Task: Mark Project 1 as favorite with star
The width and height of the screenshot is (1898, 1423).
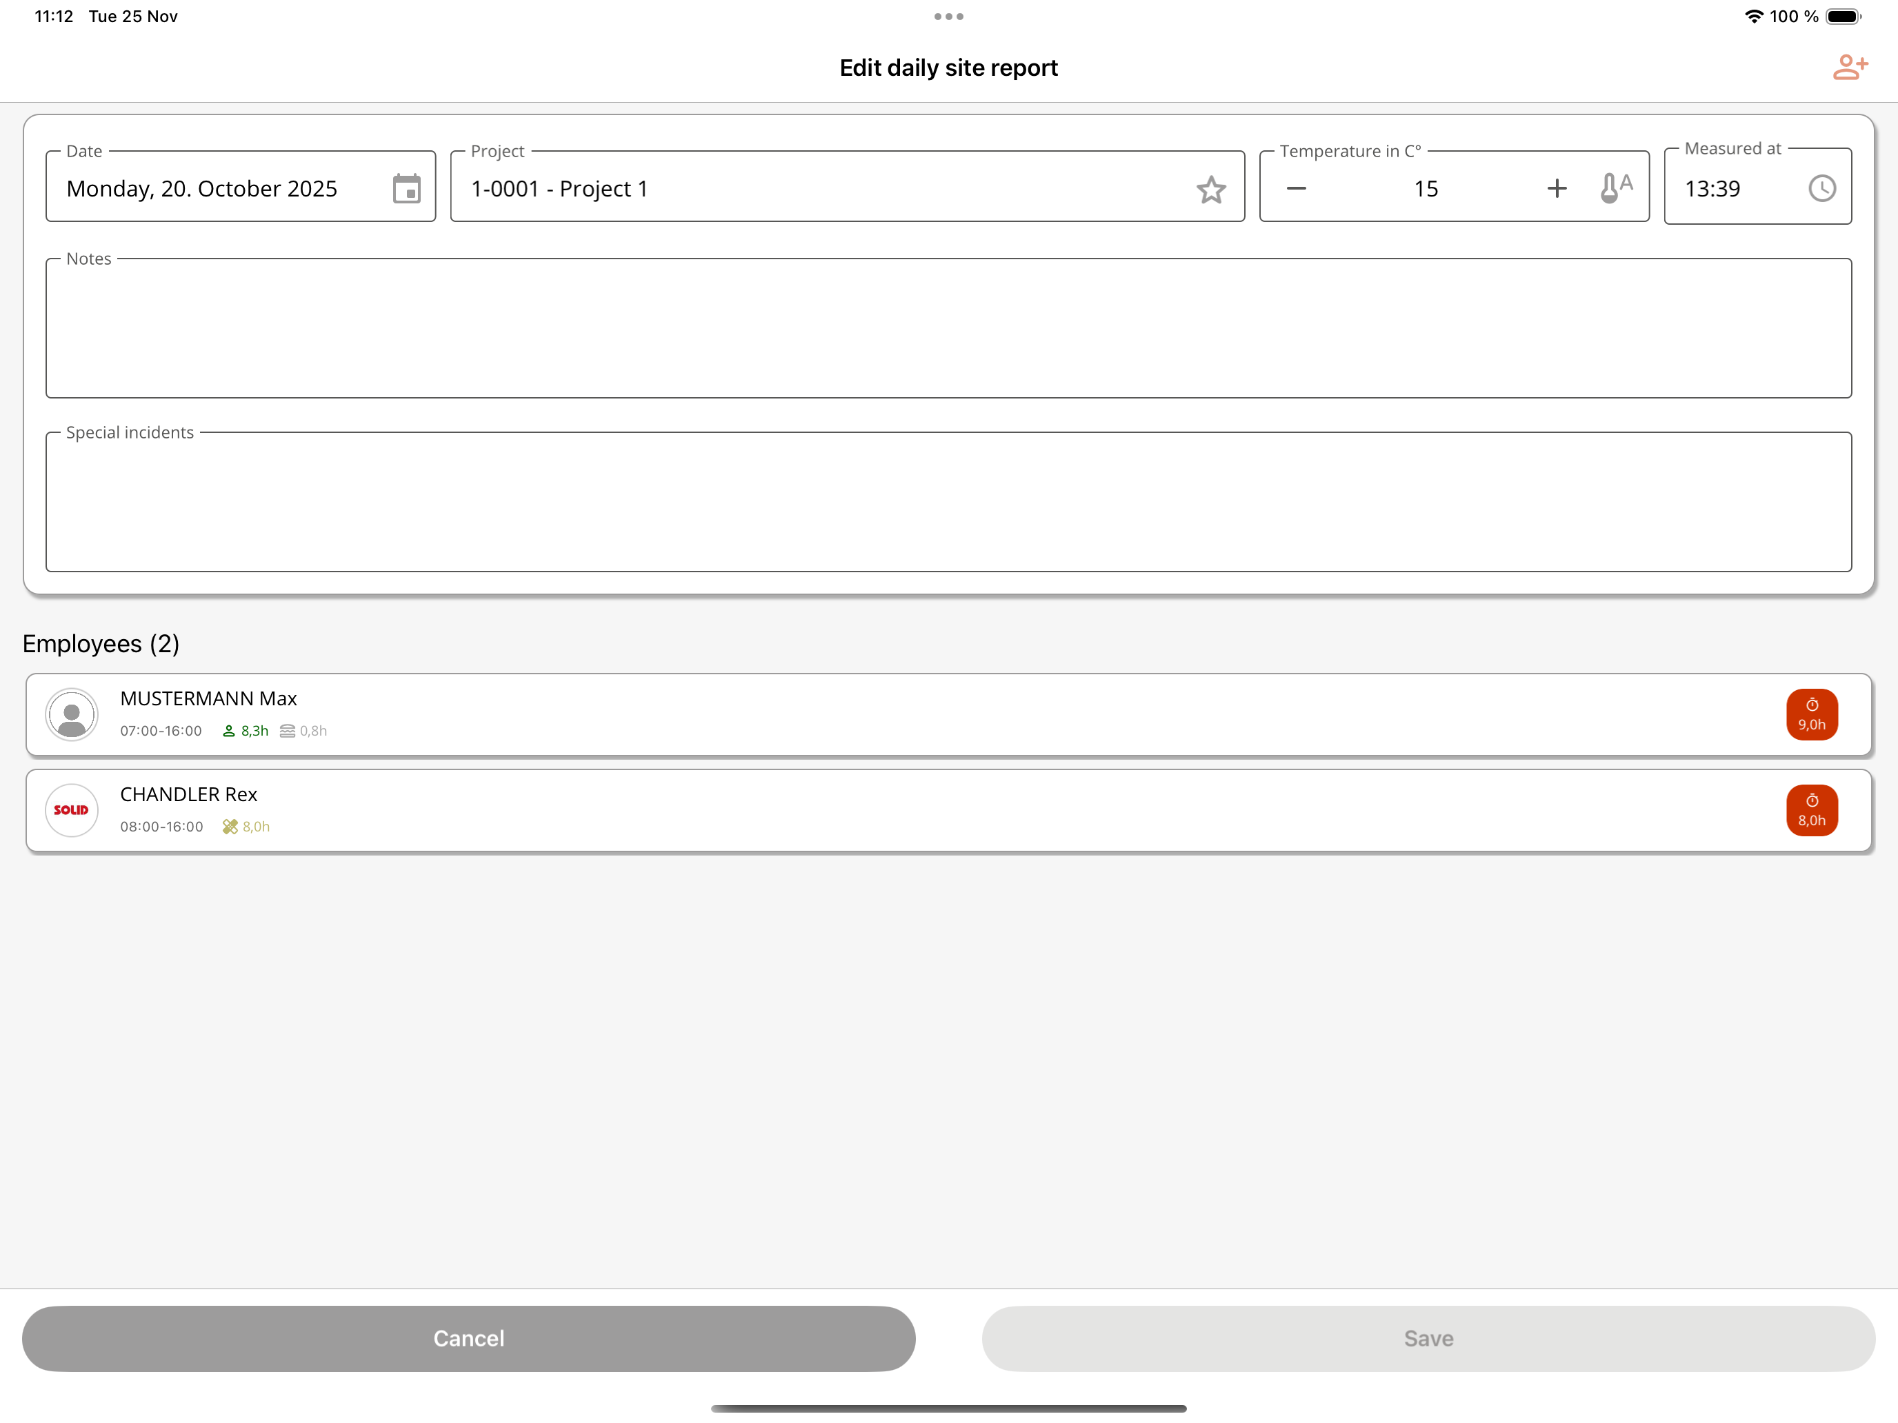Action: click(x=1210, y=190)
